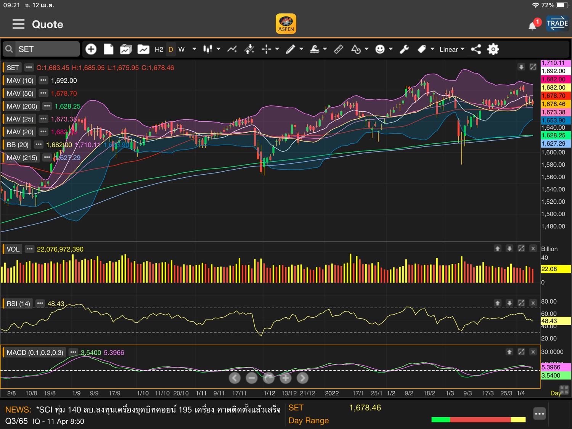572x429 pixels.
Task: Open chart settings gear icon
Action: (x=493, y=49)
